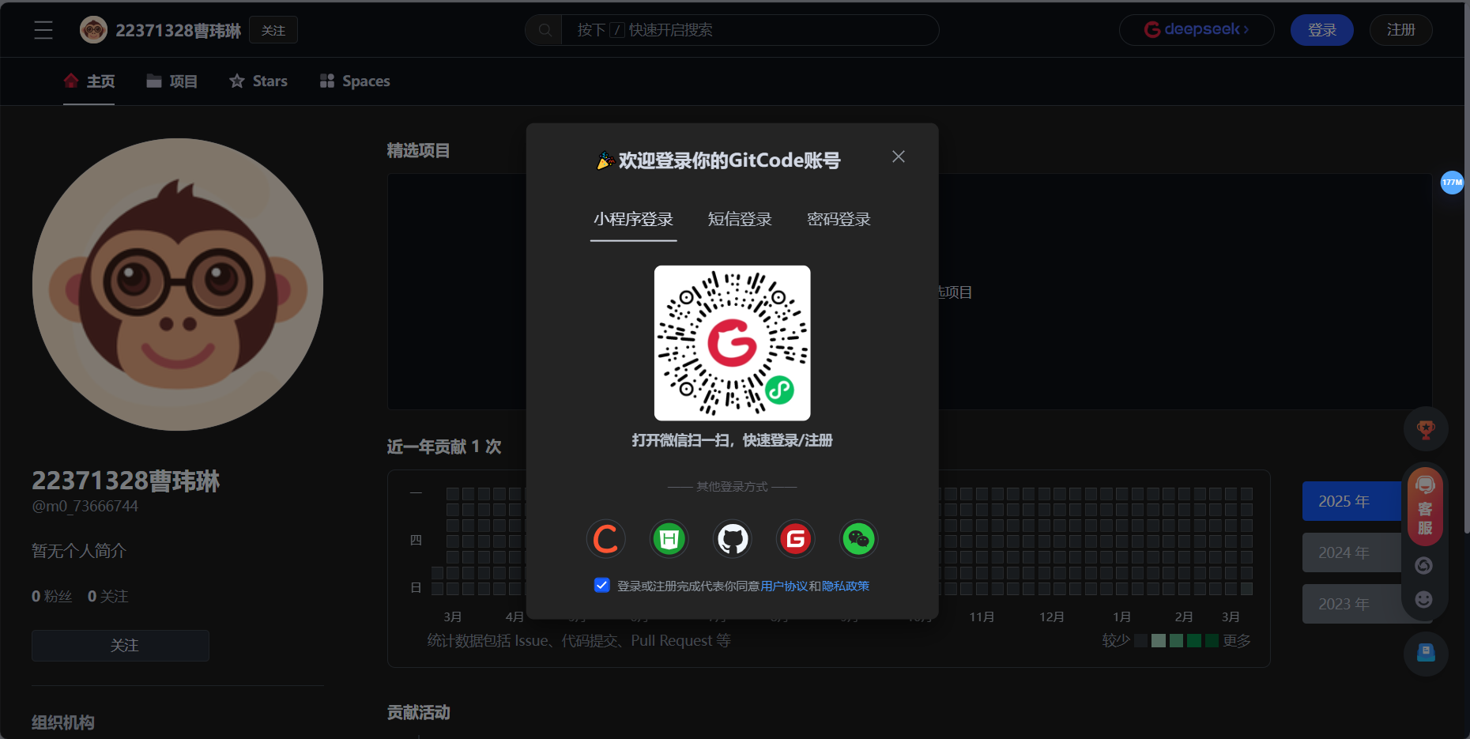Click the 精选项目 heading
Screen dimensions: 1470x739
pyautogui.click(x=418, y=150)
